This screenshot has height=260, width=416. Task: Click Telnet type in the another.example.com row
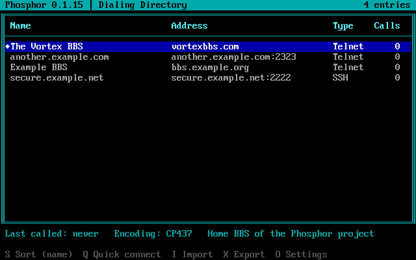tap(348, 57)
